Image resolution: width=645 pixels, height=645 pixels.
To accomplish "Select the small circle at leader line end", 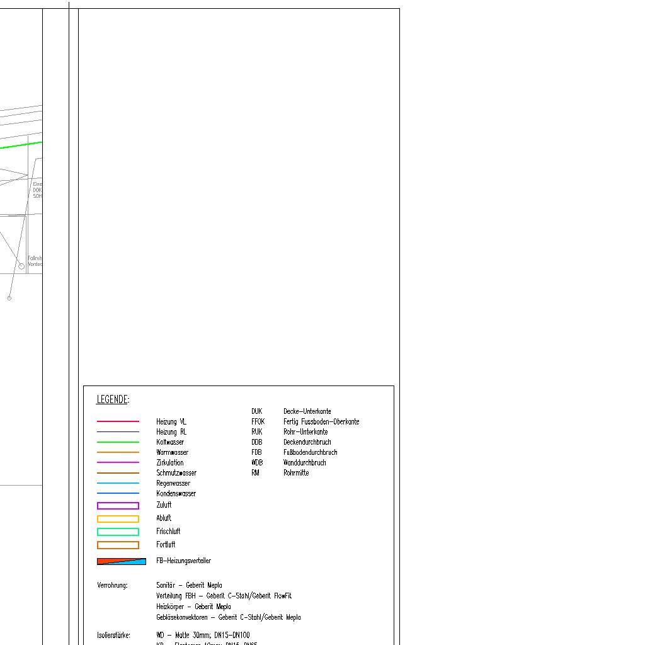I will click(9, 298).
